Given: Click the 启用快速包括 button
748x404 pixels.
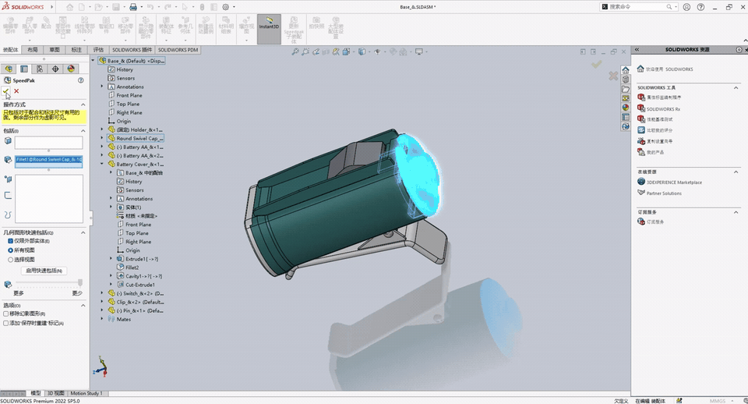Looking at the screenshot, I should (44, 271).
